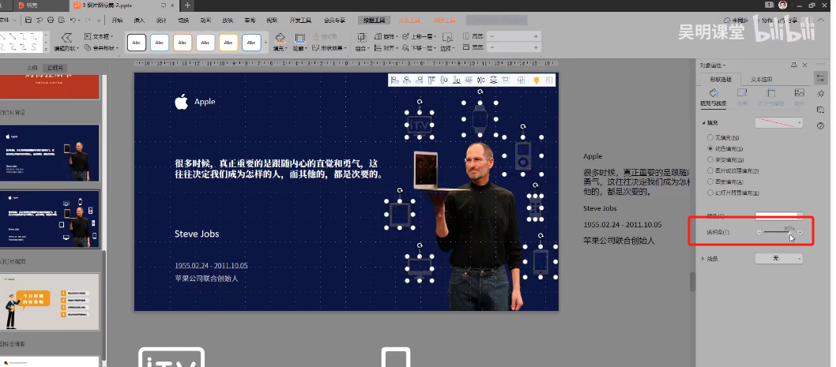This screenshot has width=836, height=367.
Task: Open the 轮廓 outline tool
Action: (x=299, y=42)
